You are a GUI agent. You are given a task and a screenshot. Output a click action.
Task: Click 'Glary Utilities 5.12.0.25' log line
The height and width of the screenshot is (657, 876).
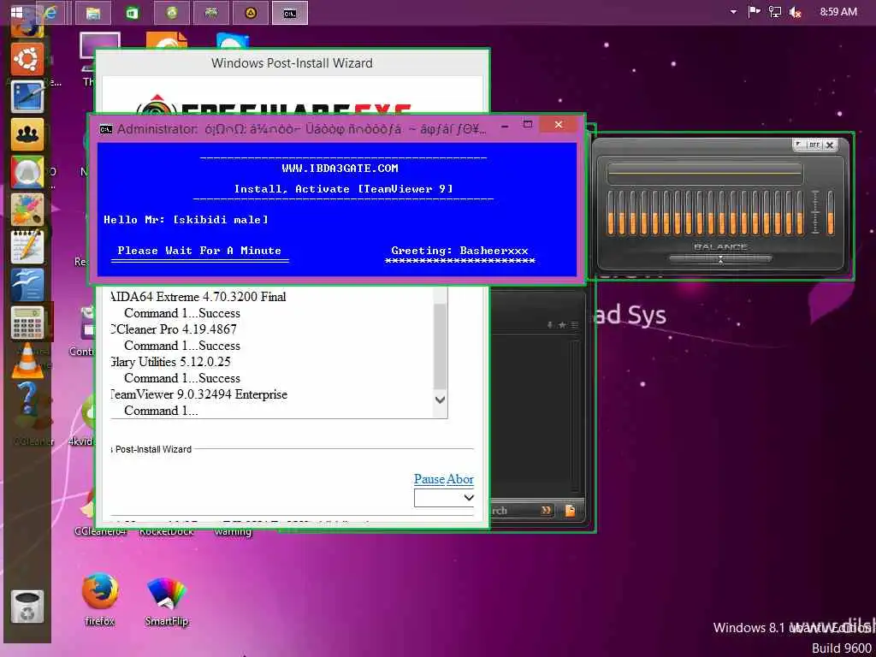click(x=170, y=362)
